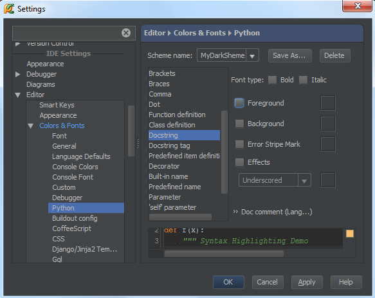Enable the Bold font type checkbox
The width and height of the screenshot is (375, 298).
coord(272,80)
